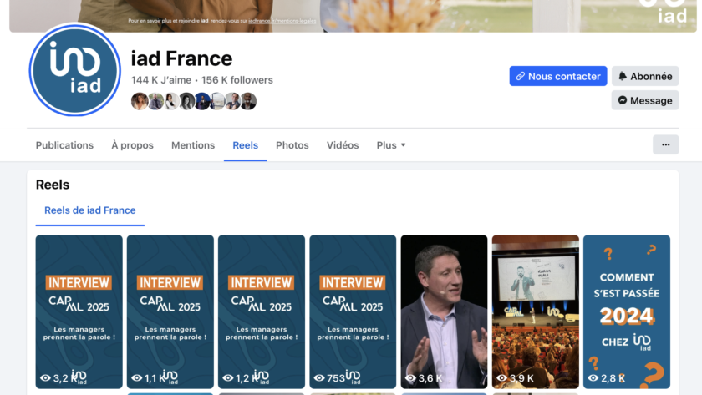Screen dimensions: 702x395
Task: Click the Abonnée subscription button
Action: click(x=644, y=76)
